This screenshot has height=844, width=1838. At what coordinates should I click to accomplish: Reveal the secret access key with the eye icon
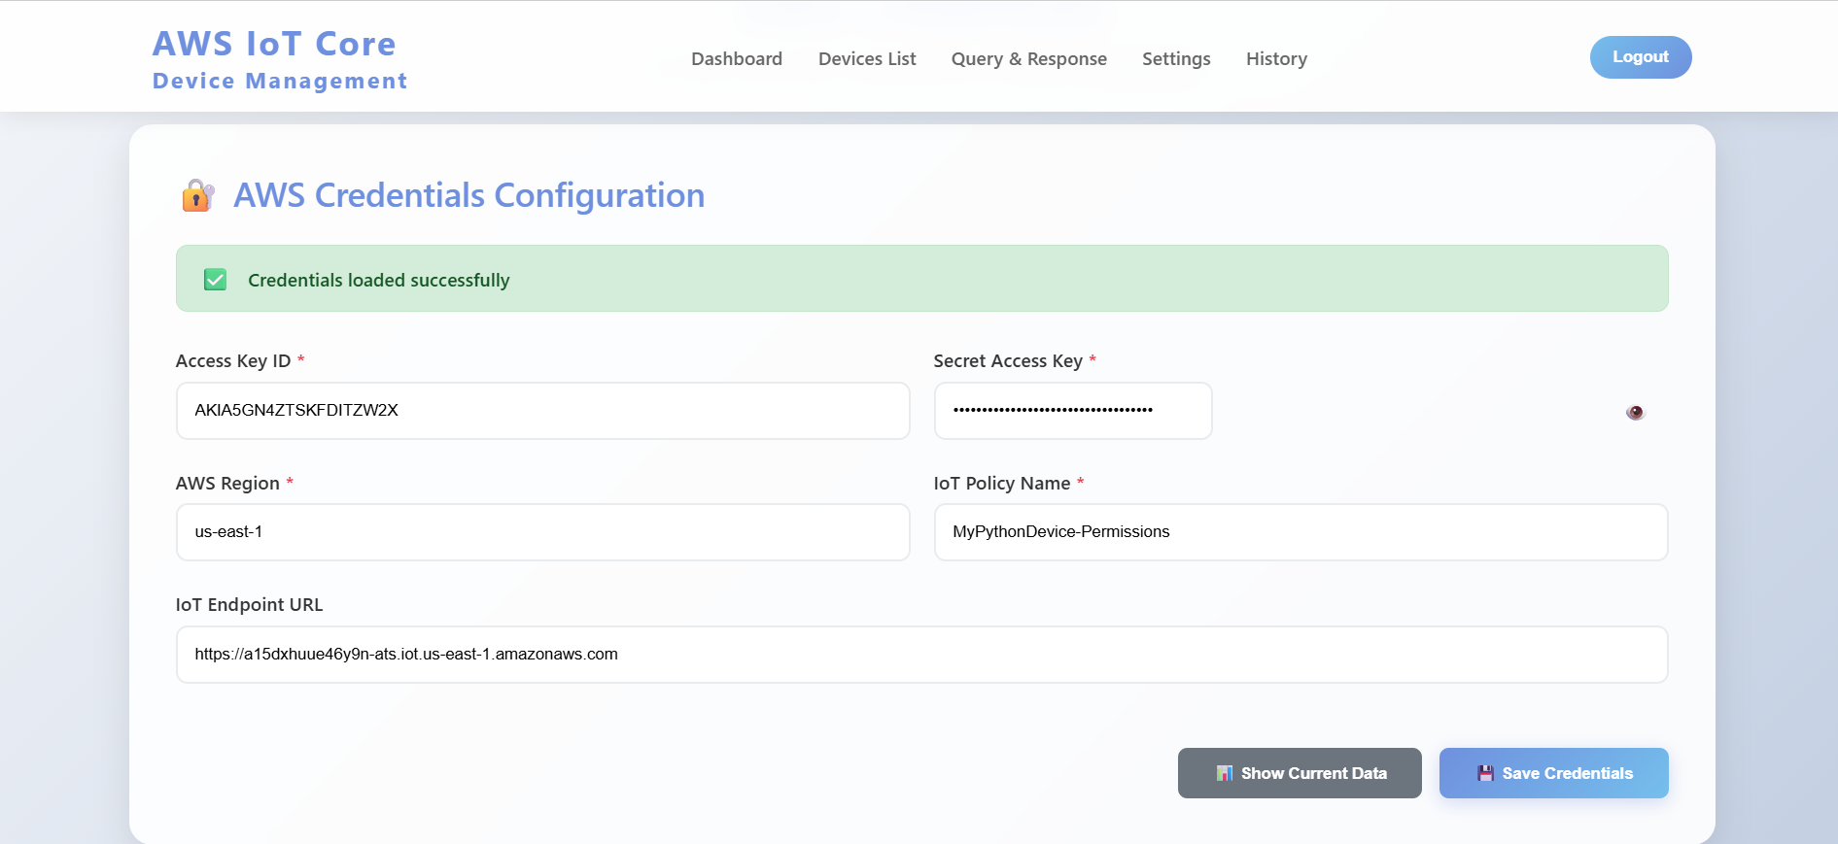[x=1635, y=413]
